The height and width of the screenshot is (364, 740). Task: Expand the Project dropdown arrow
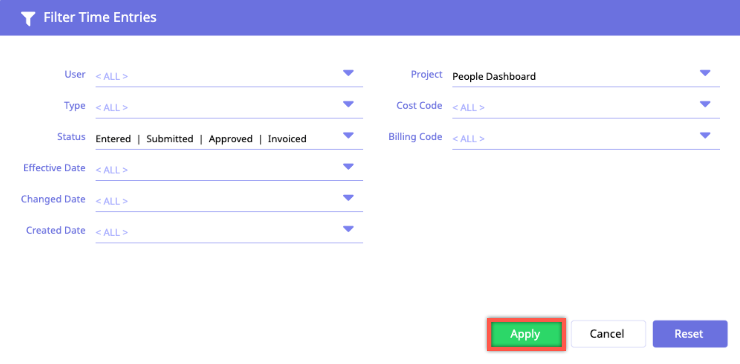pyautogui.click(x=705, y=73)
